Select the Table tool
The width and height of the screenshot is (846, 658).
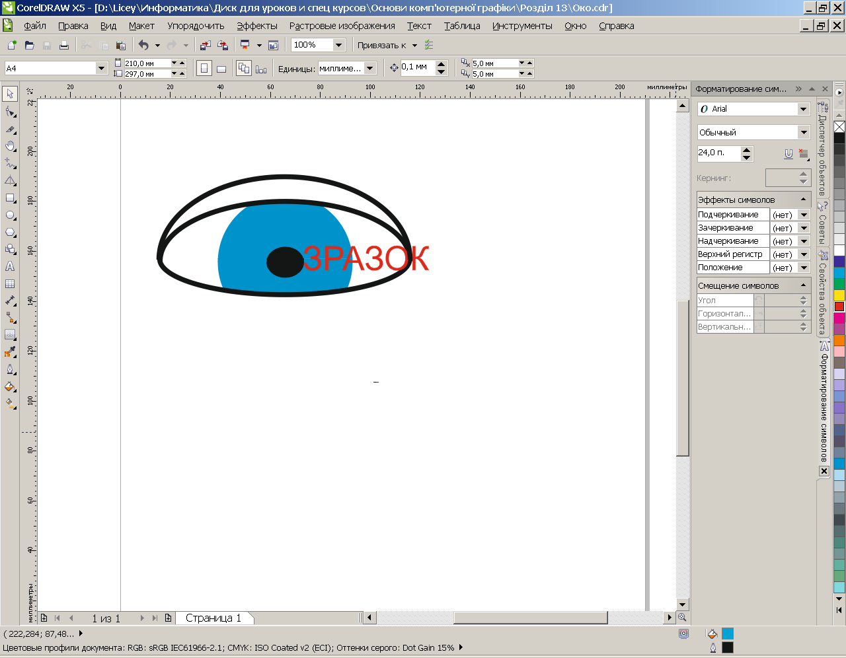point(10,283)
